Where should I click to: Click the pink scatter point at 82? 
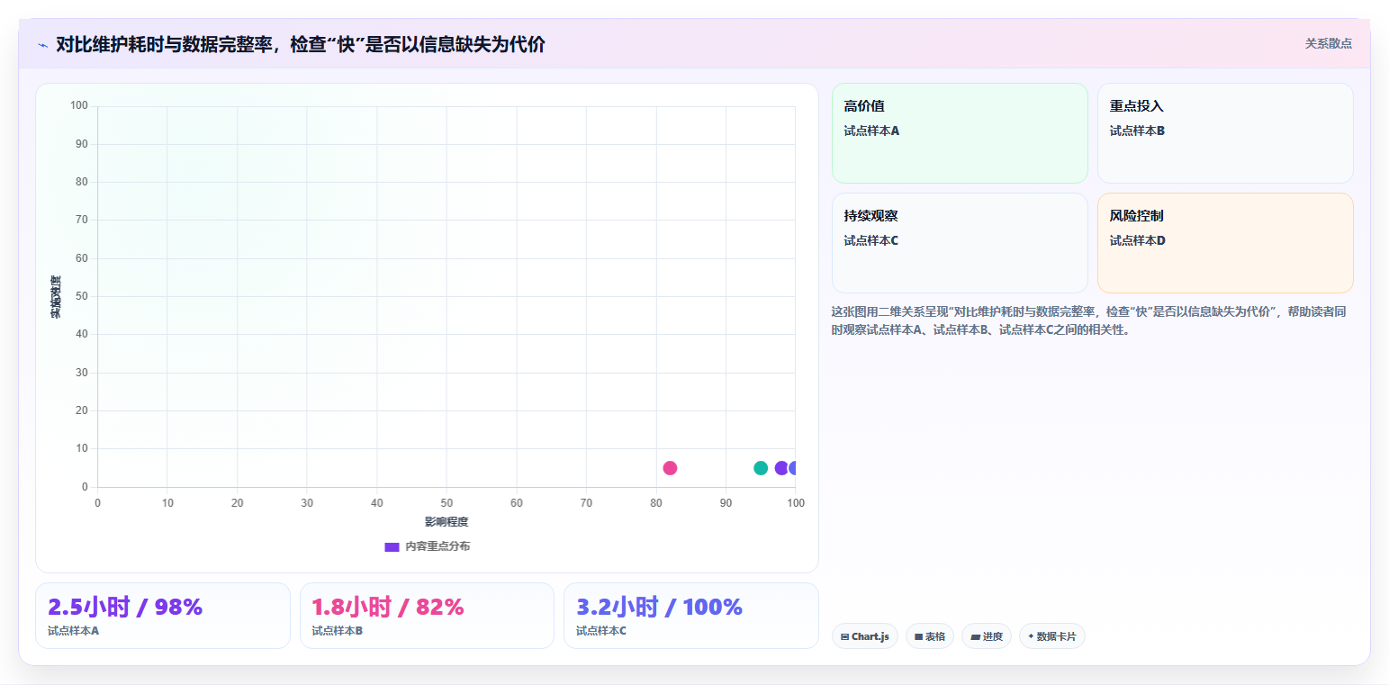[670, 468]
